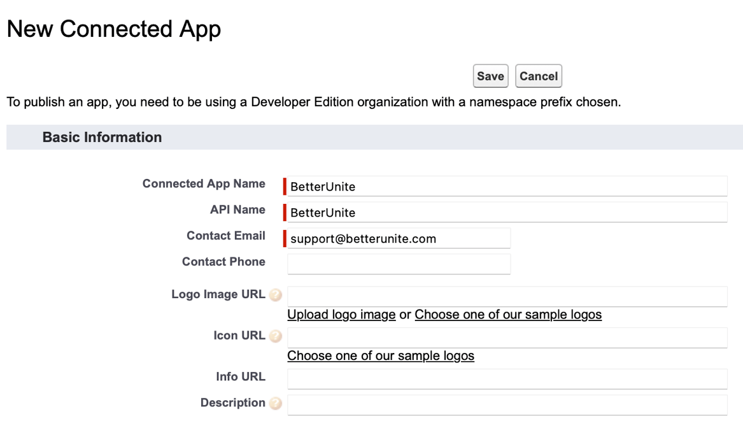The width and height of the screenshot is (743, 437).
Task: Click inside the Info URL field
Action: pos(507,377)
